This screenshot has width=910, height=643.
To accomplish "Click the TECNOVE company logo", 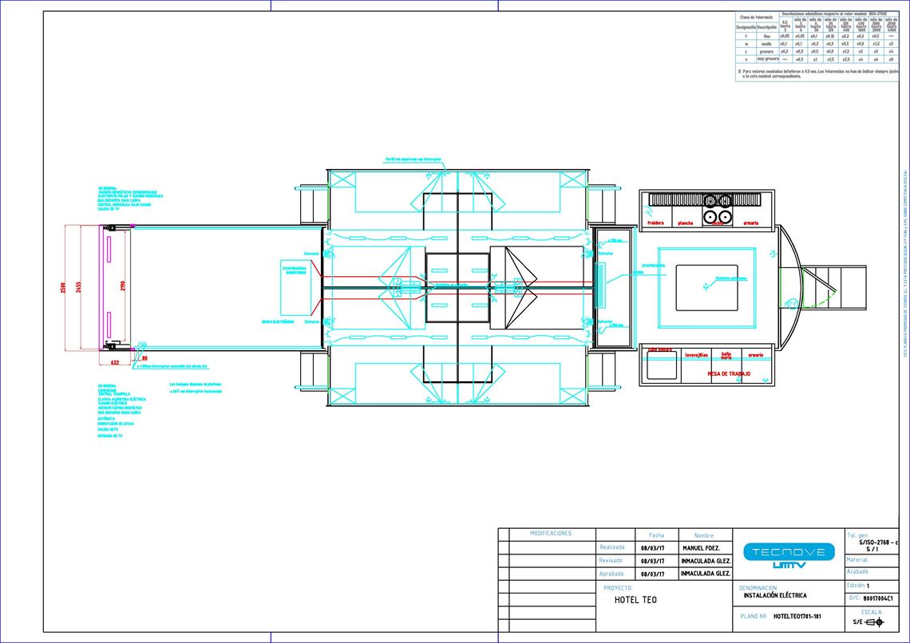I will coord(788,552).
